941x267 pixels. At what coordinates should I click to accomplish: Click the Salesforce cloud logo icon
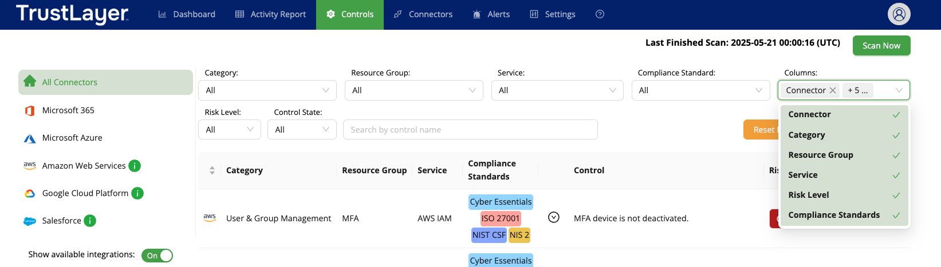(x=30, y=221)
